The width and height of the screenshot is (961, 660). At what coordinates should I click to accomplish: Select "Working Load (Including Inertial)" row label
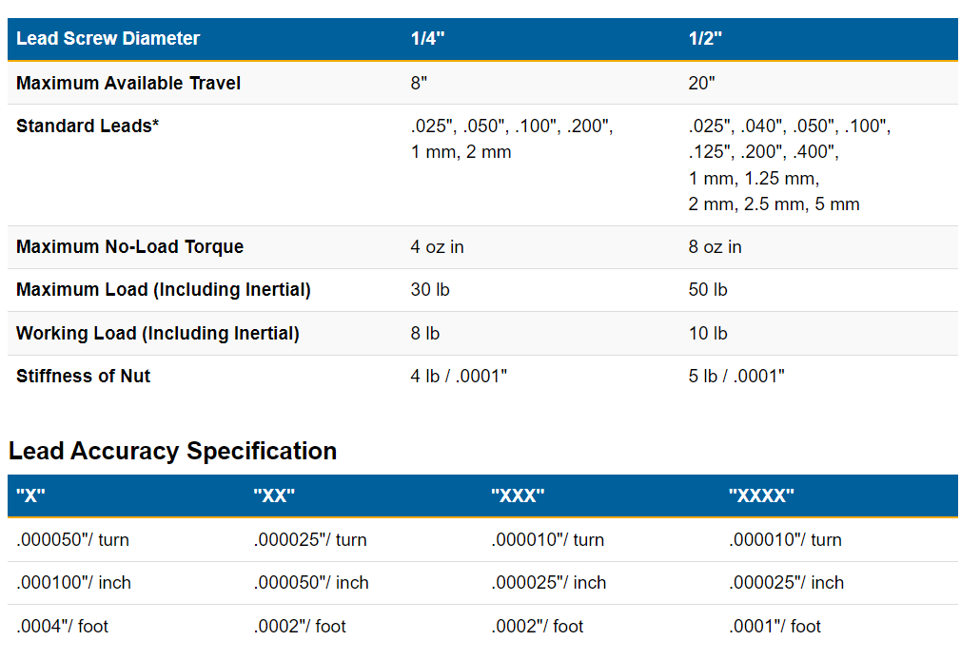pyautogui.click(x=158, y=333)
